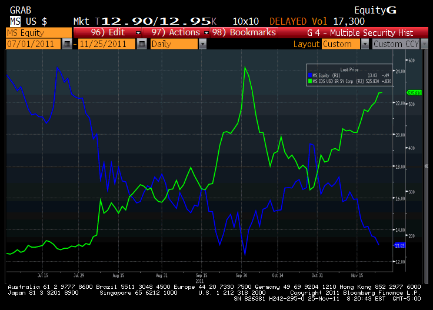Open 97) Actions menu

click(x=176, y=32)
